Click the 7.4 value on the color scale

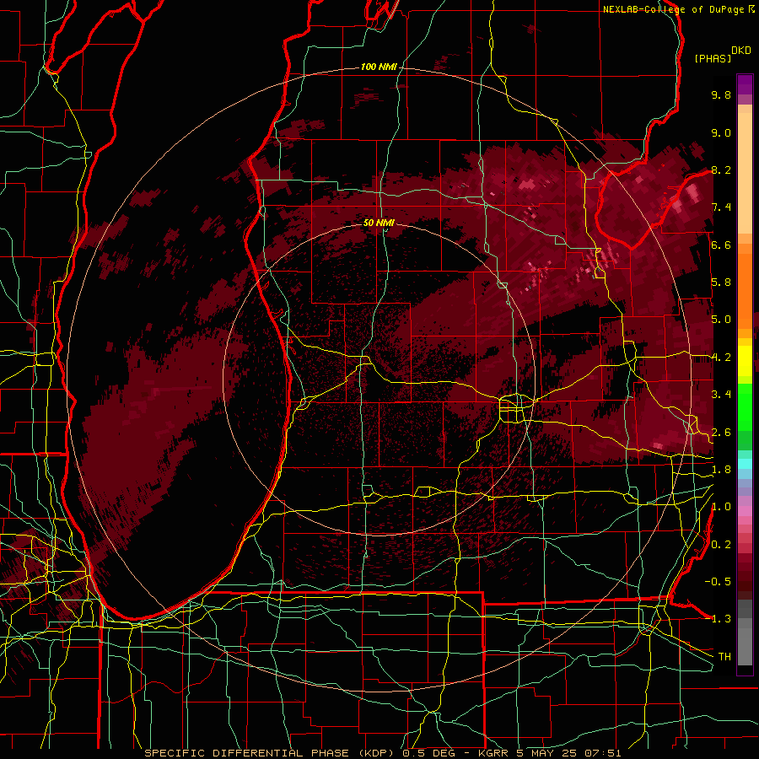tap(721, 207)
